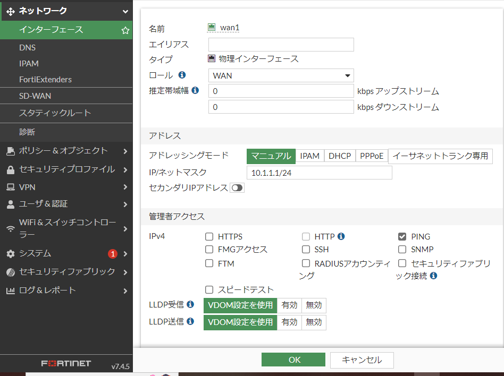Click the キャンセル button
The width and height of the screenshot is (504, 376).
(362, 360)
